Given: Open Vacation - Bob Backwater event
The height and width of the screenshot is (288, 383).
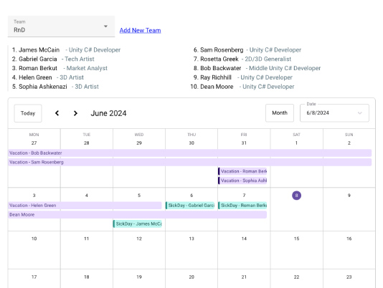Looking at the screenshot, I should coord(190,153).
